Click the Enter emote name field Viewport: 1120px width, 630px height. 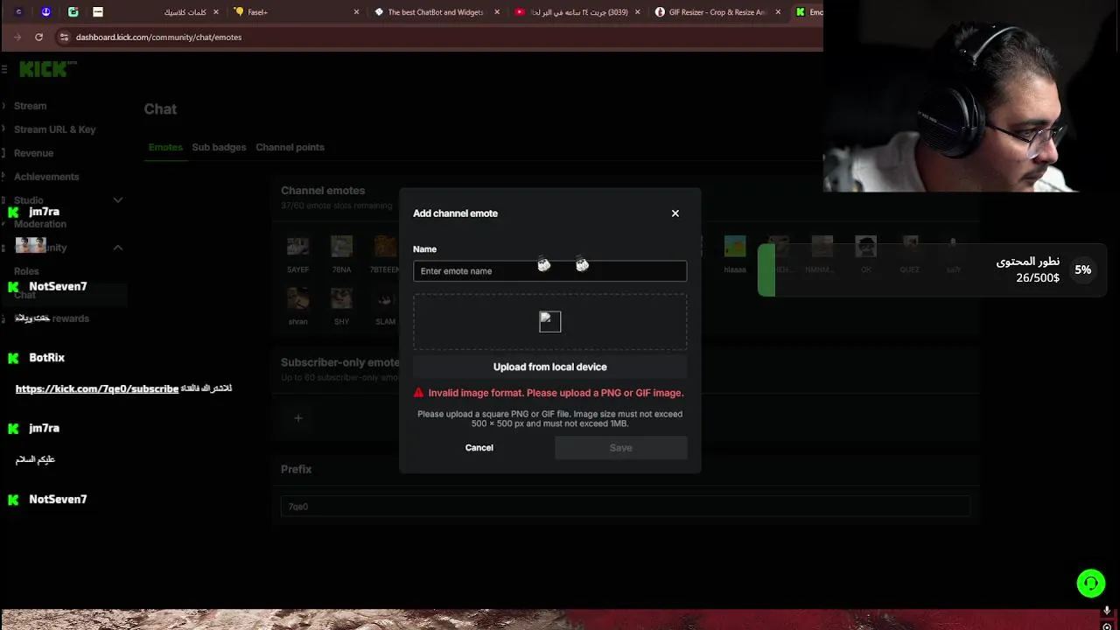tap(549, 271)
